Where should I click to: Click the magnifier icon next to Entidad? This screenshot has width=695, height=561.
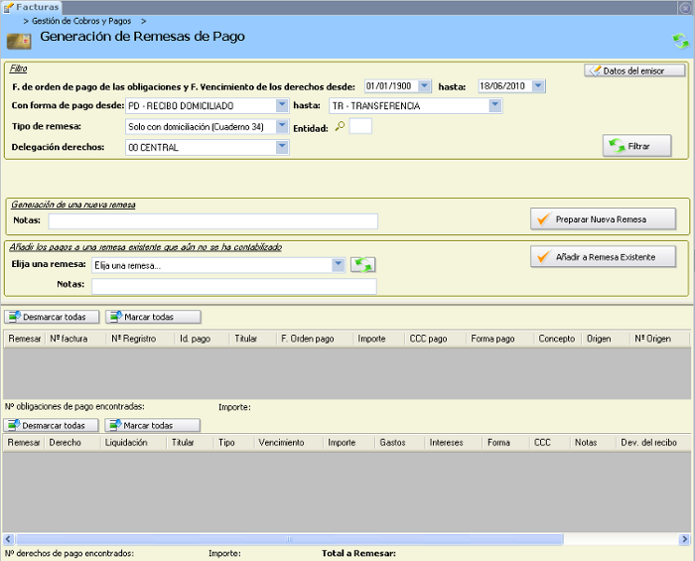coord(339,127)
